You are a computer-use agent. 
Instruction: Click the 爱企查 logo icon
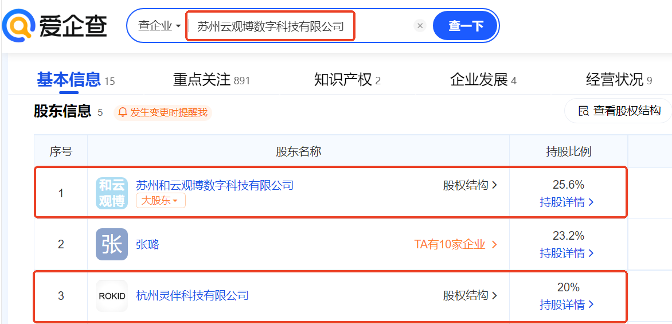[19, 25]
